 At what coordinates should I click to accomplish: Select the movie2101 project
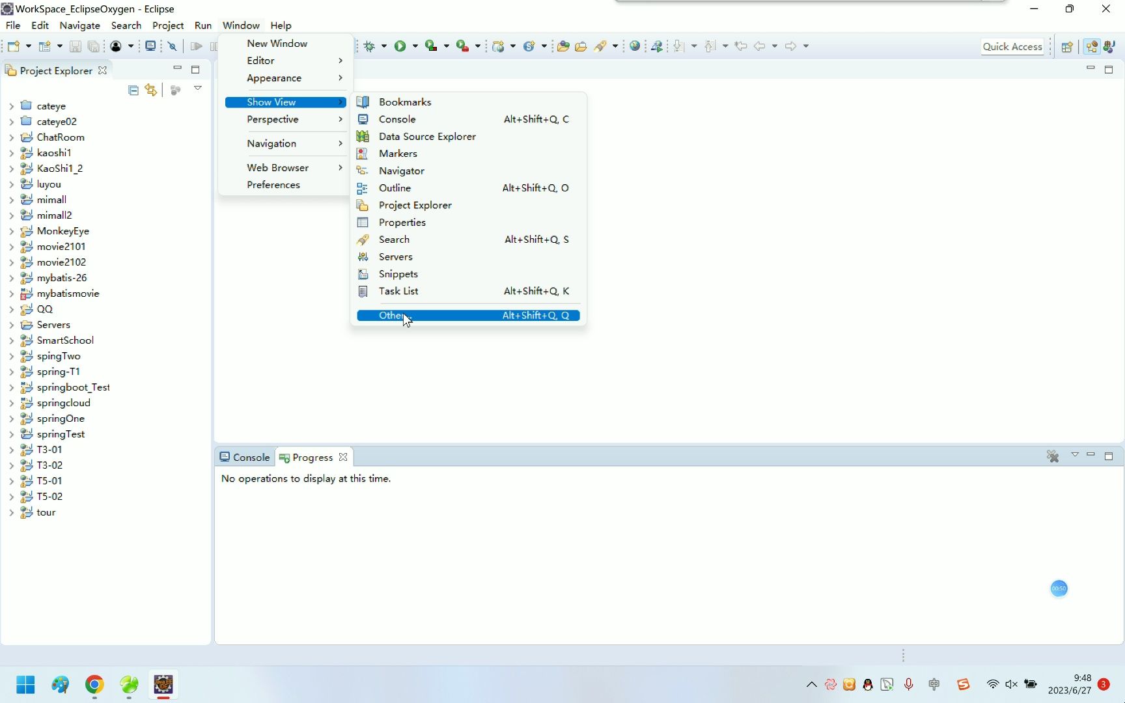(x=61, y=247)
